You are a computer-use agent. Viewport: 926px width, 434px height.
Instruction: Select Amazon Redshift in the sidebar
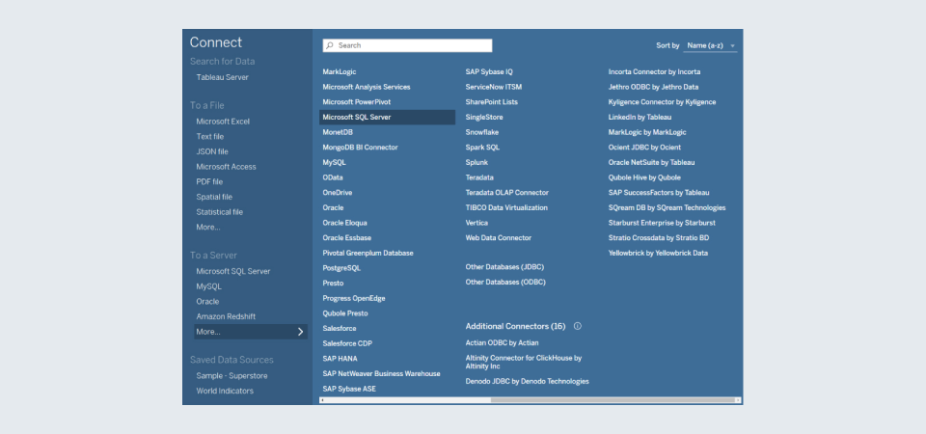[x=226, y=316]
